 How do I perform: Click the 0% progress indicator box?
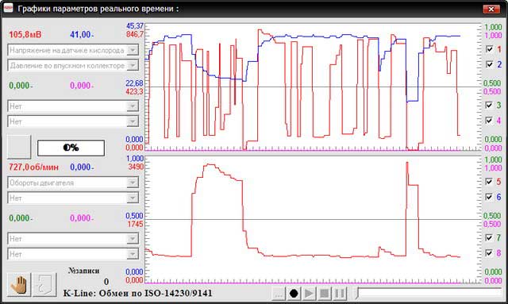71,148
